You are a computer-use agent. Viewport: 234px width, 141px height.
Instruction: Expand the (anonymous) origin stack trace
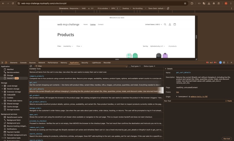(177, 96)
